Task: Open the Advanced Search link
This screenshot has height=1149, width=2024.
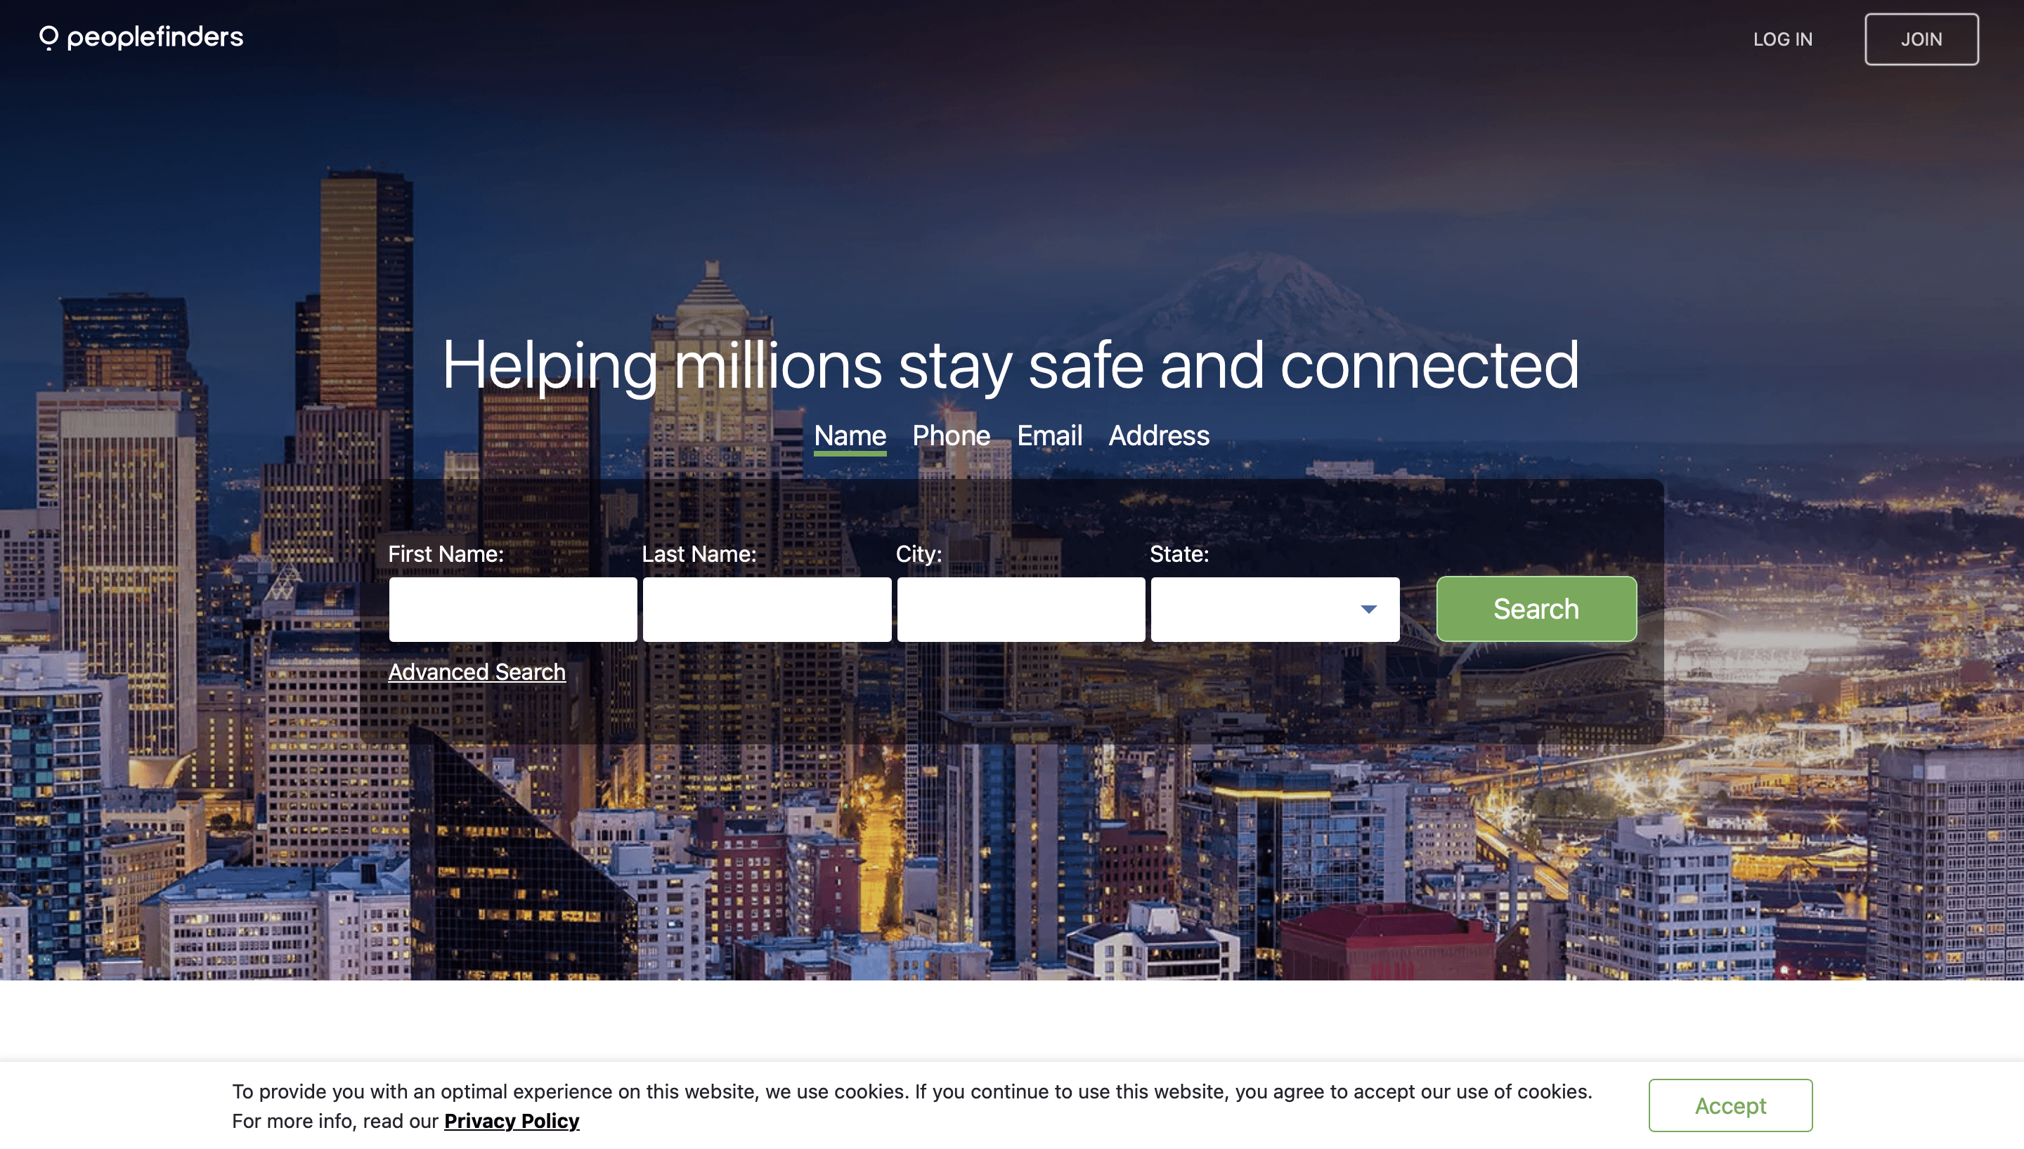Action: click(476, 671)
